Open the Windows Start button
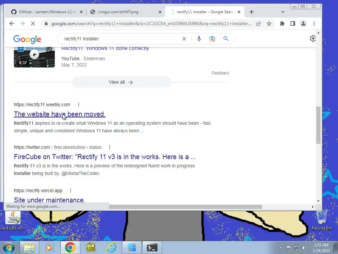This screenshot has width=338, height=254. pos(9,247)
